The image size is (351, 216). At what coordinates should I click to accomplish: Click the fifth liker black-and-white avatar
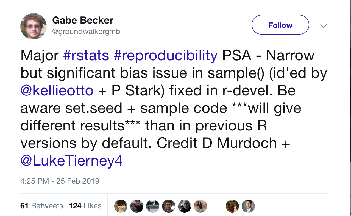(185, 206)
